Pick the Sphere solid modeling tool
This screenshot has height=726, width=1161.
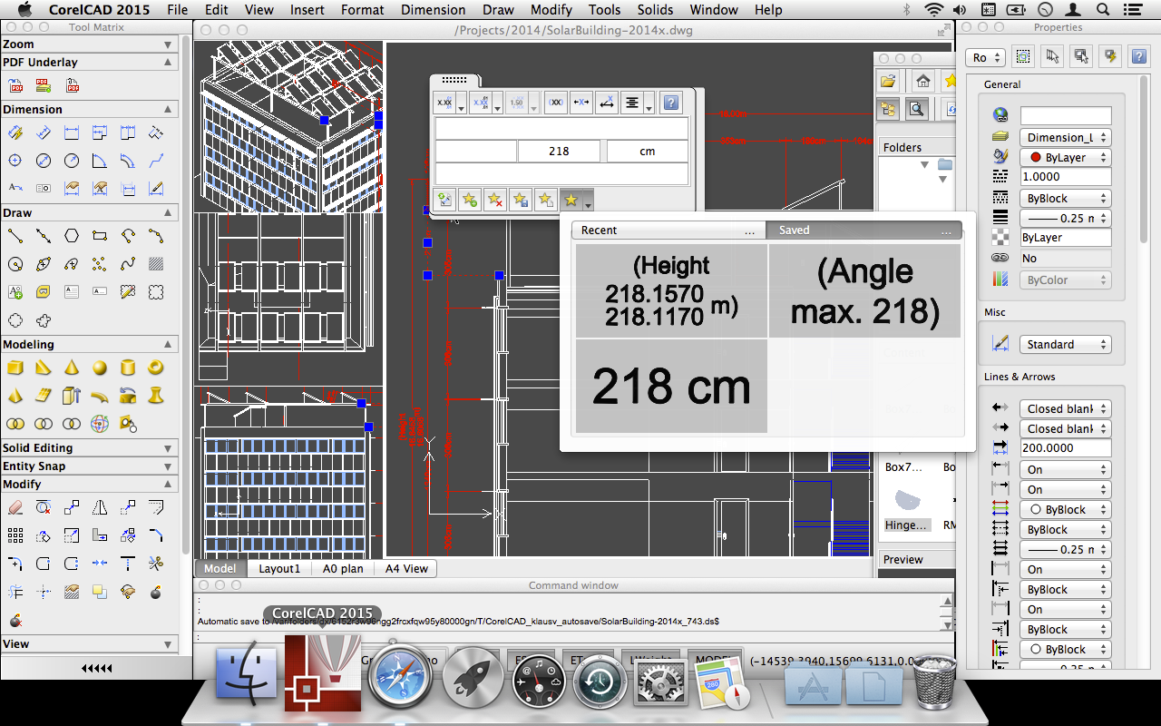pos(100,368)
